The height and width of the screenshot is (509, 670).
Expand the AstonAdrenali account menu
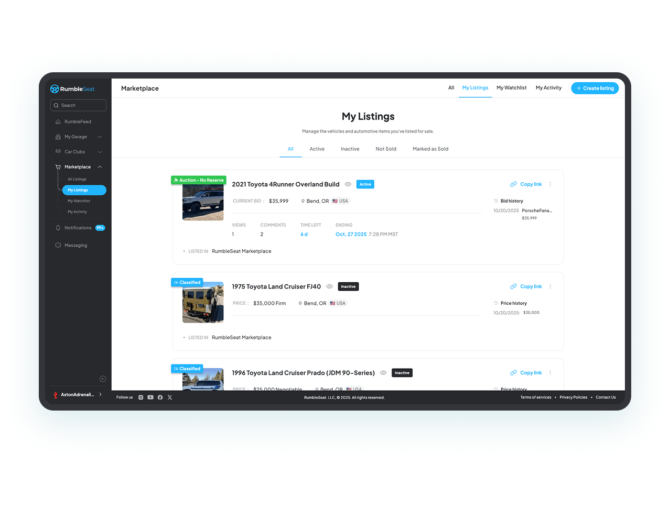coord(77,394)
